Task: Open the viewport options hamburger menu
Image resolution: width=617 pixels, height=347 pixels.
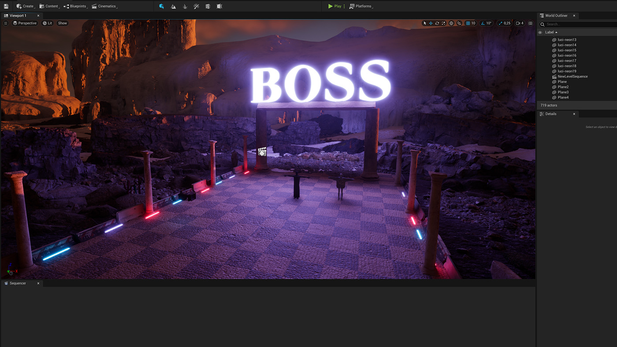Action: [x=6, y=23]
